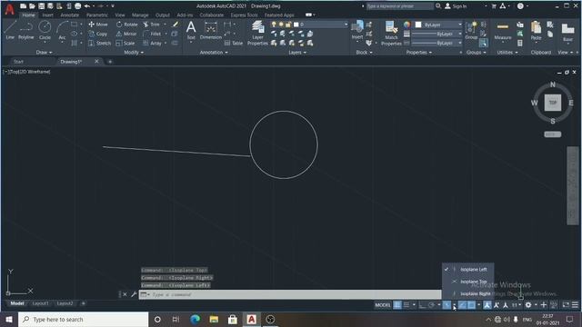582x327 pixels.
Task: Click the layer 0 color swatch
Action: click(296, 25)
